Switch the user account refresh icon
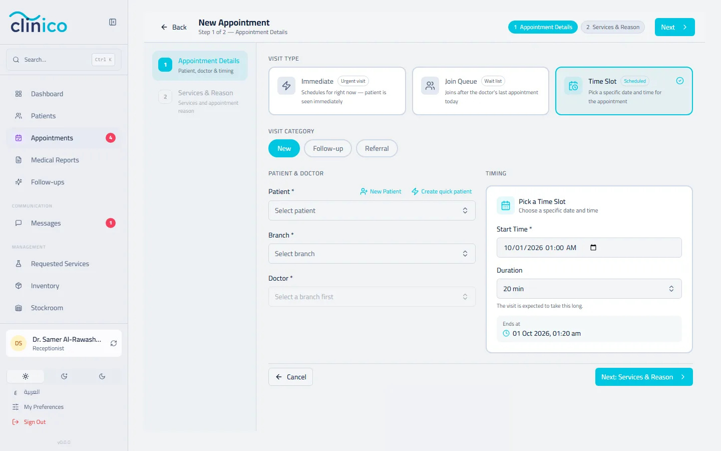Image resolution: width=721 pixels, height=451 pixels. (114, 343)
